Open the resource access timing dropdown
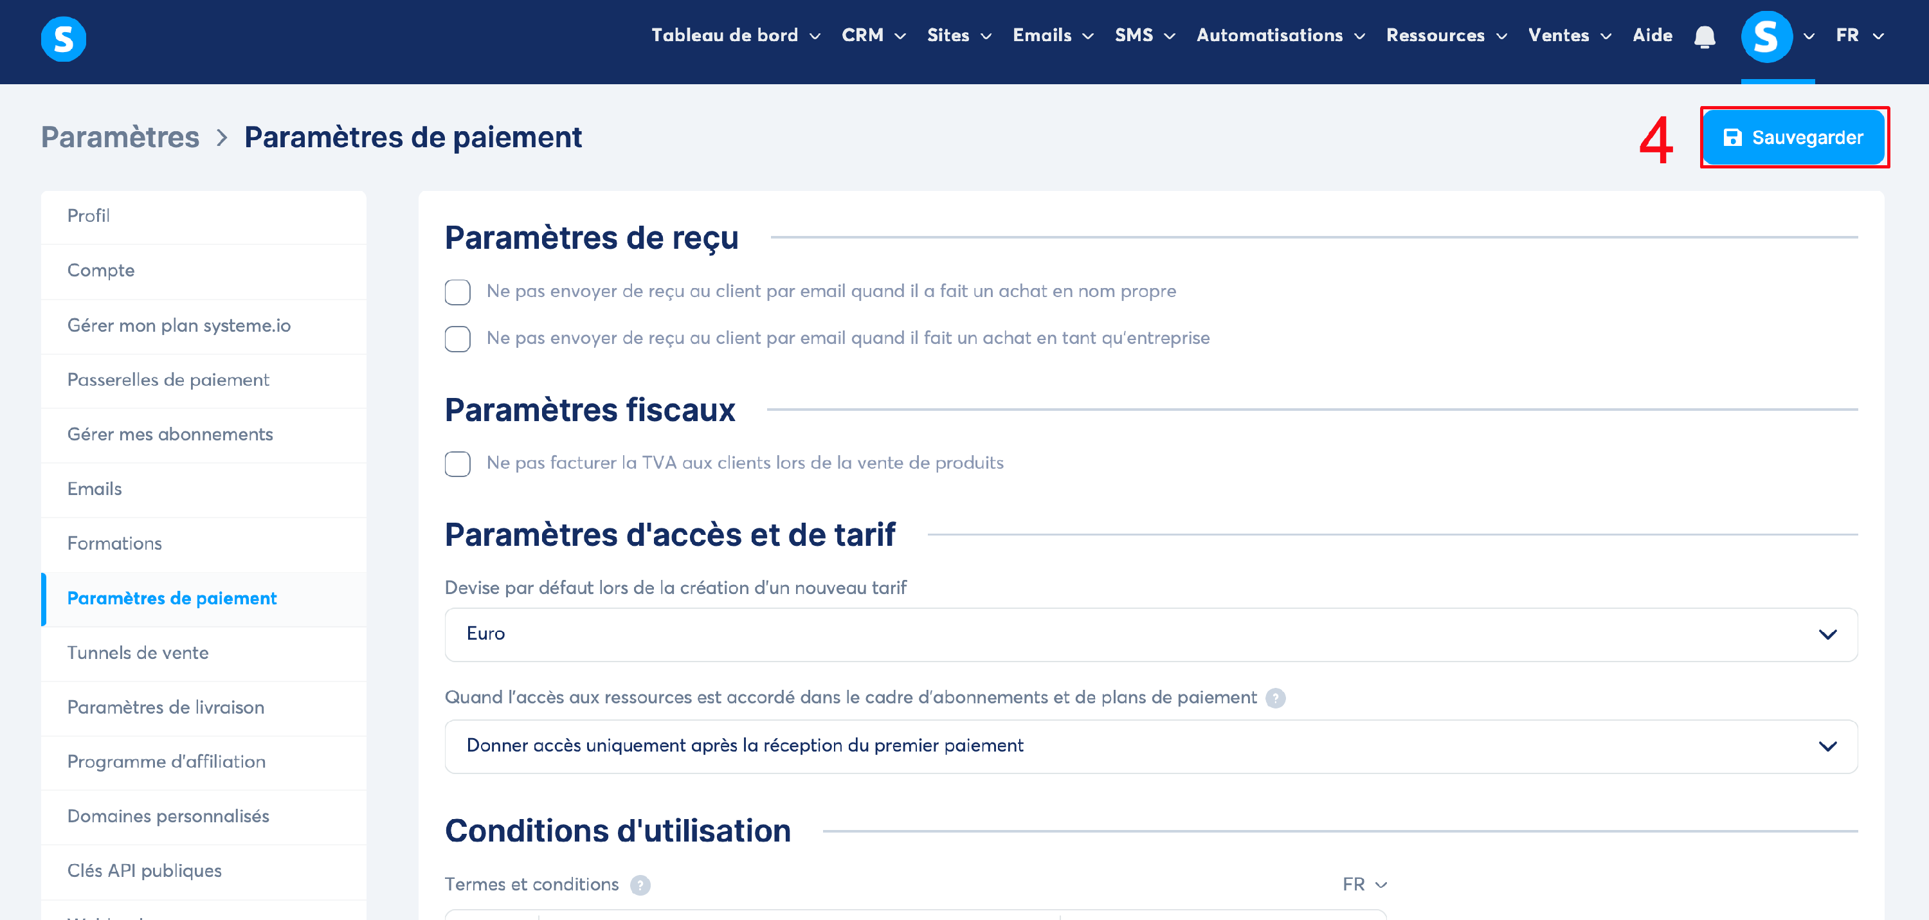This screenshot has width=1929, height=920. point(1150,746)
